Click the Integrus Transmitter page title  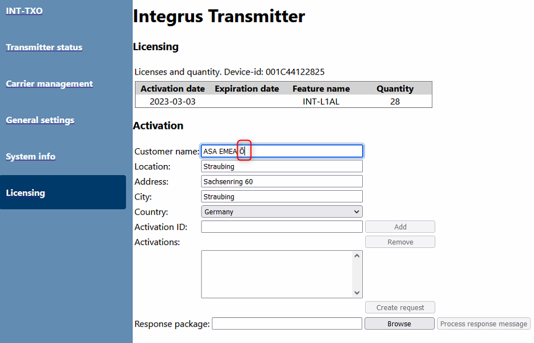(x=219, y=16)
